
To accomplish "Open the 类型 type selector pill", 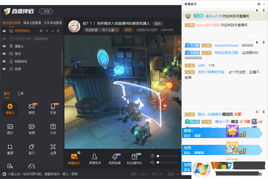I will tap(46, 11).
